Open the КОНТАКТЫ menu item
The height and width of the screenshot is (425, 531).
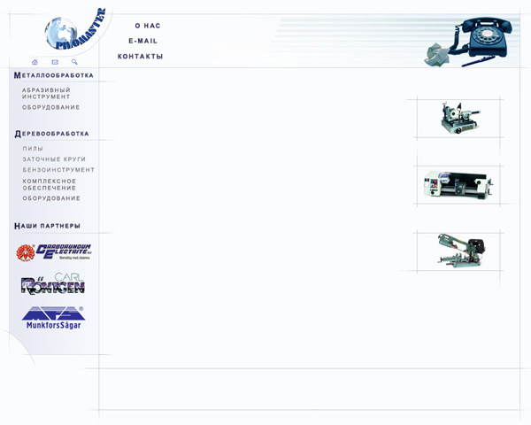tap(140, 56)
